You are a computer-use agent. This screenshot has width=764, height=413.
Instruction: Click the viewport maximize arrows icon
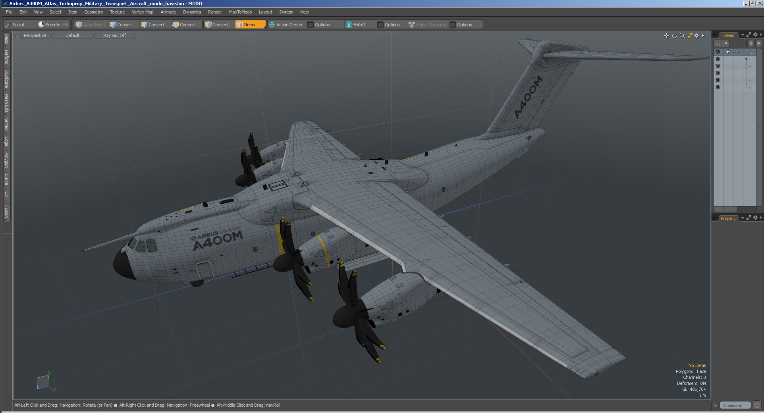coord(690,36)
